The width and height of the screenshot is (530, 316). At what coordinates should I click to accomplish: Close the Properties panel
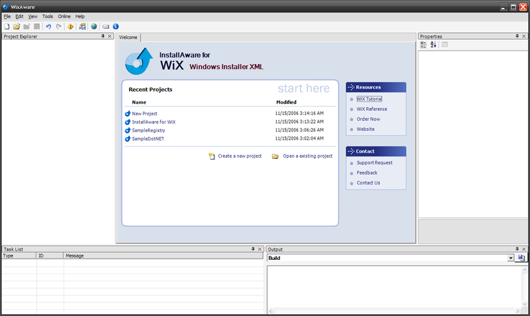point(524,36)
